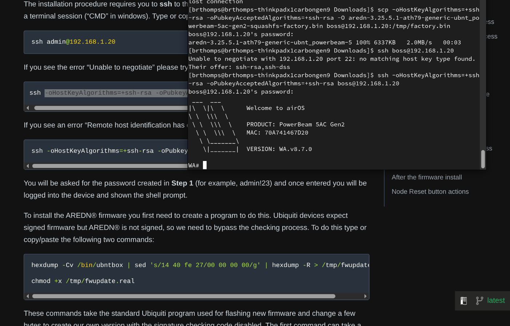Open the 'latest' version selector
Screen dimensions: 510x326
(x=495, y=301)
